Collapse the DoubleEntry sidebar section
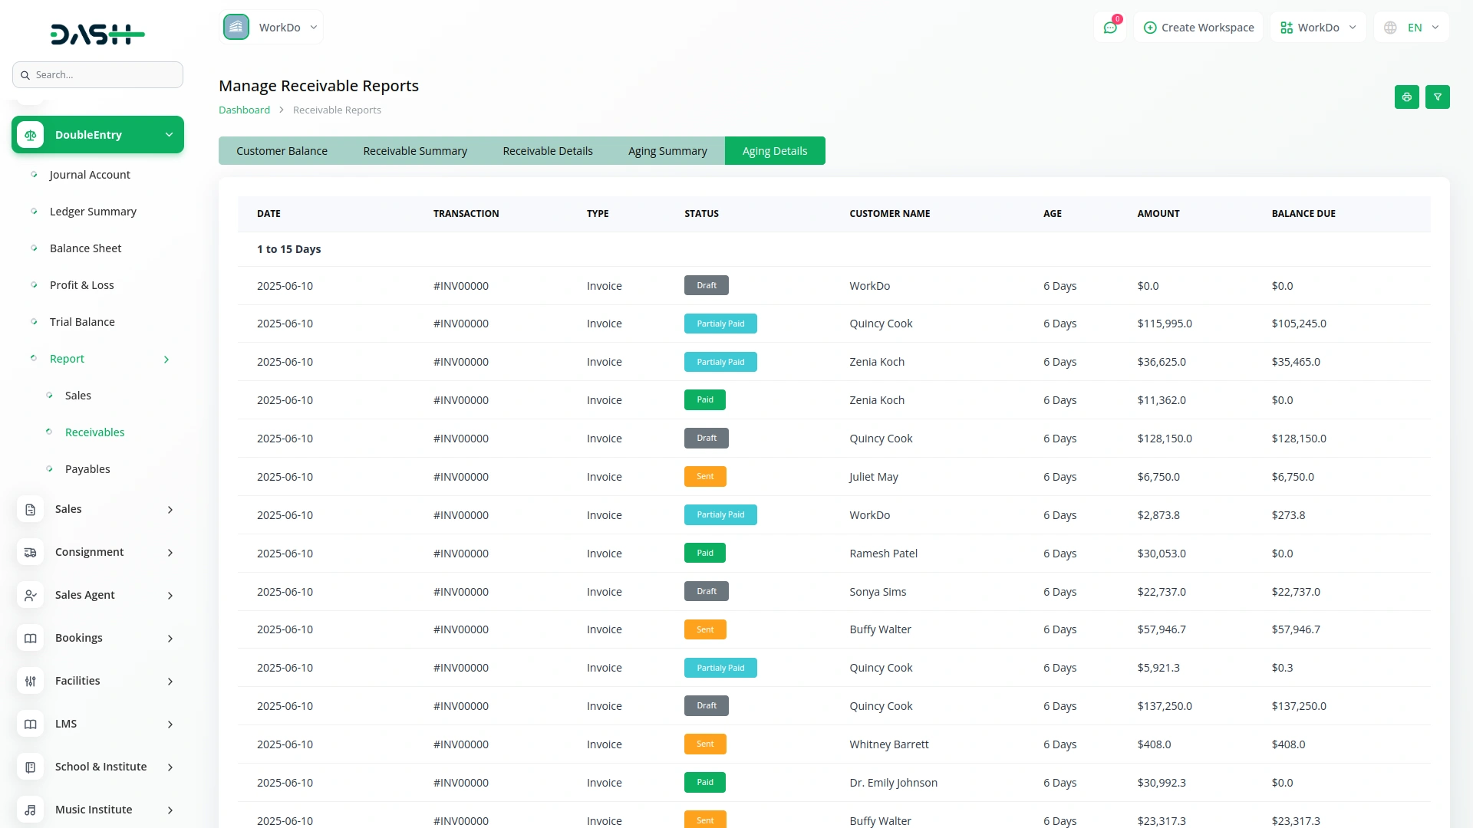Viewport: 1473px width, 828px height. tap(97, 135)
